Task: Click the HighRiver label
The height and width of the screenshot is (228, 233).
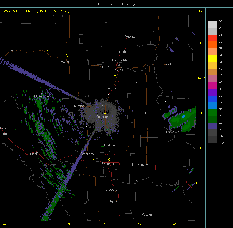Action: pos(116,201)
